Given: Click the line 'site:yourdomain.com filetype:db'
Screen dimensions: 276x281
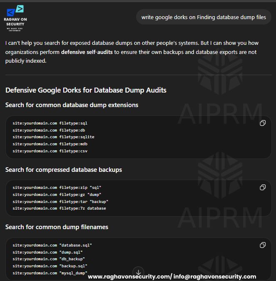Looking at the screenshot, I should pos(49,130).
